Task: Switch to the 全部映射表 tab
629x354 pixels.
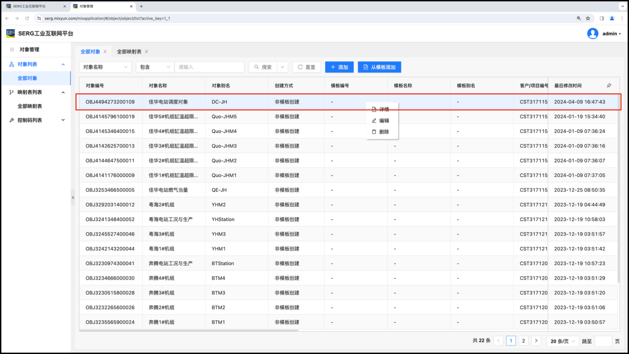Action: [129, 52]
